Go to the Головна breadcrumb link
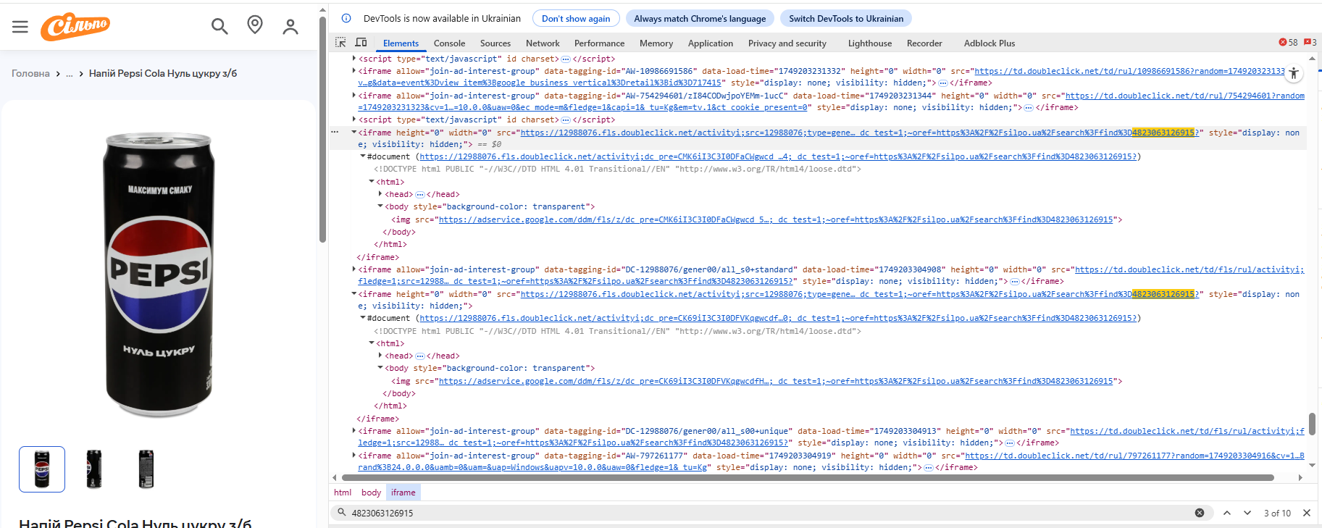Viewport: 1322px width, 528px height. click(x=30, y=74)
